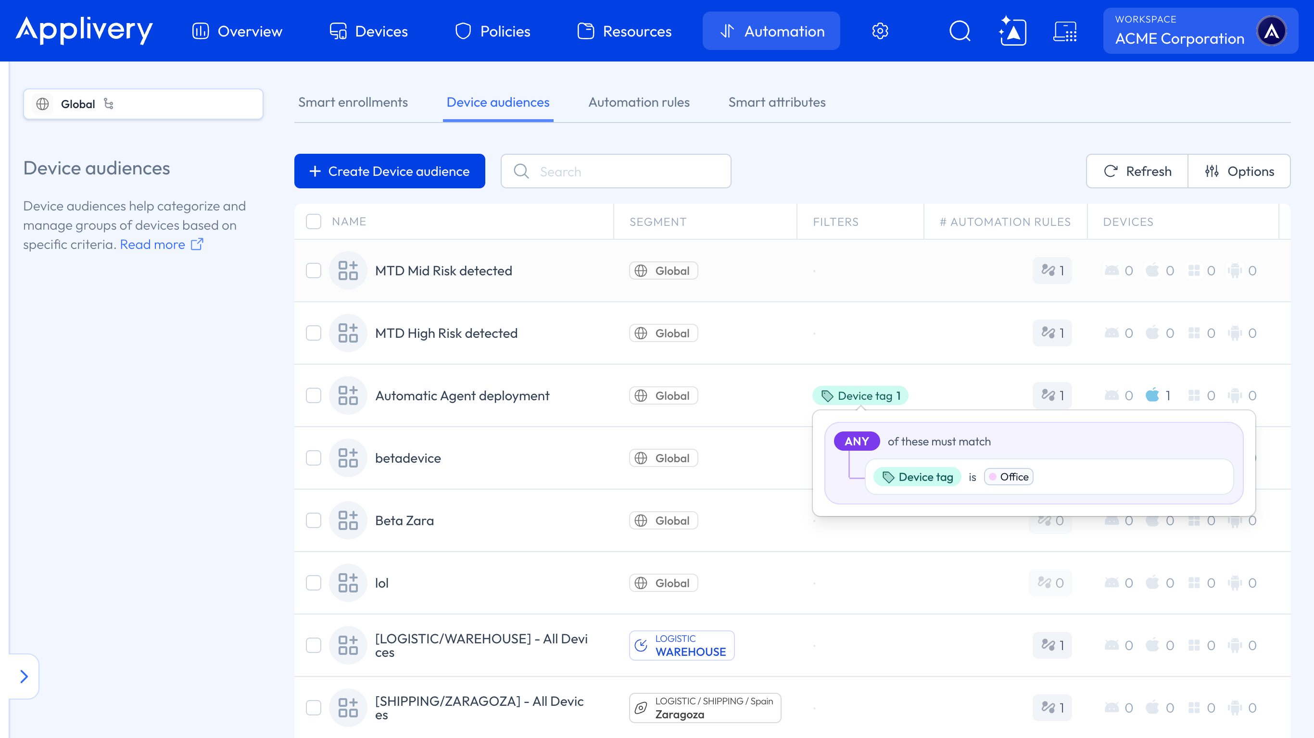This screenshot has width=1314, height=738.
Task: Click the ANY match condition badge
Action: pos(857,442)
